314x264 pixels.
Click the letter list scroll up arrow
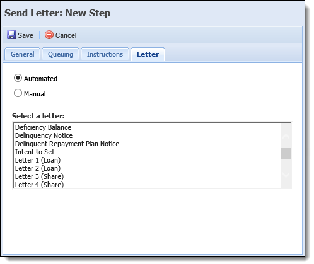286,137
